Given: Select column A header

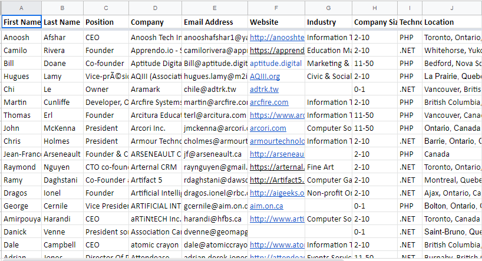Looking at the screenshot, I should point(21,8).
